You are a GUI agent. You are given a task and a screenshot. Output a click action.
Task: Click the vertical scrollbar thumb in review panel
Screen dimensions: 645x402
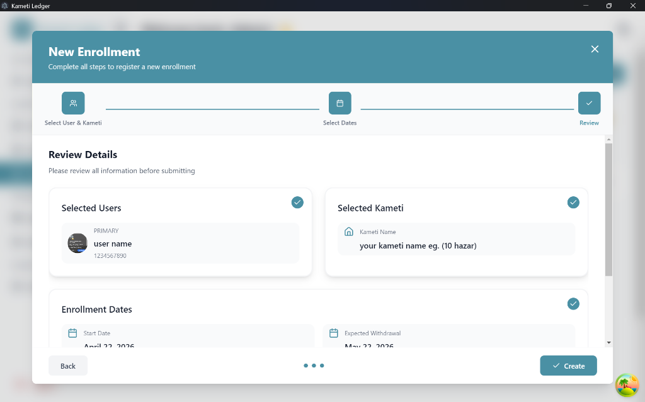tap(609, 209)
